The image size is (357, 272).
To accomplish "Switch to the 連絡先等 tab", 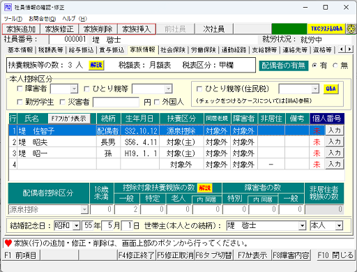I will click(295, 50).
